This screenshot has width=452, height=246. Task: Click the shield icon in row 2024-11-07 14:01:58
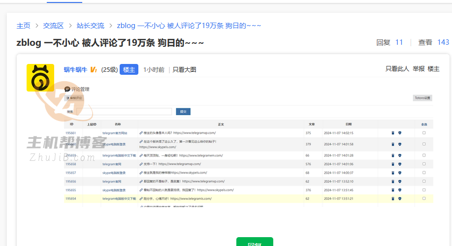coord(399,144)
